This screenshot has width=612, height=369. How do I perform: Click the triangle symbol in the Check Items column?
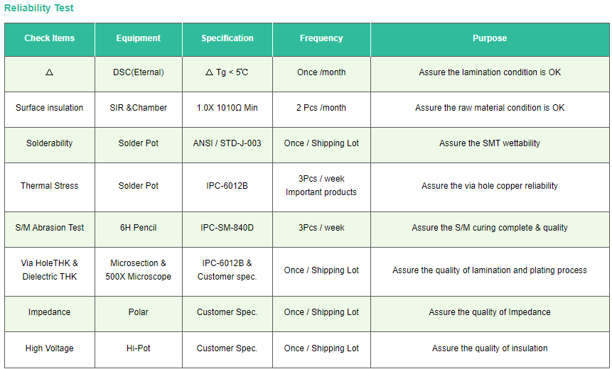point(50,72)
